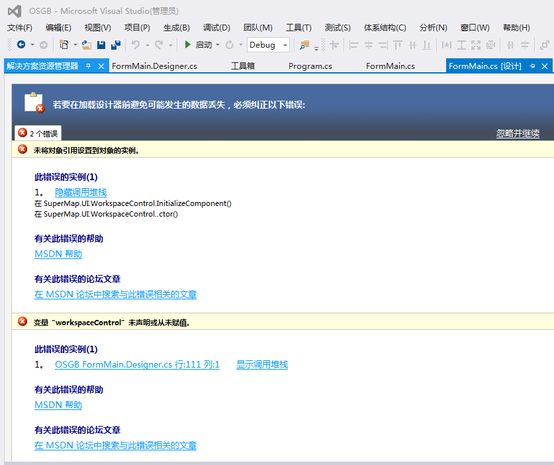Expand the New Project dropdown arrow
Image resolution: width=554 pixels, height=465 pixels.
(75, 45)
